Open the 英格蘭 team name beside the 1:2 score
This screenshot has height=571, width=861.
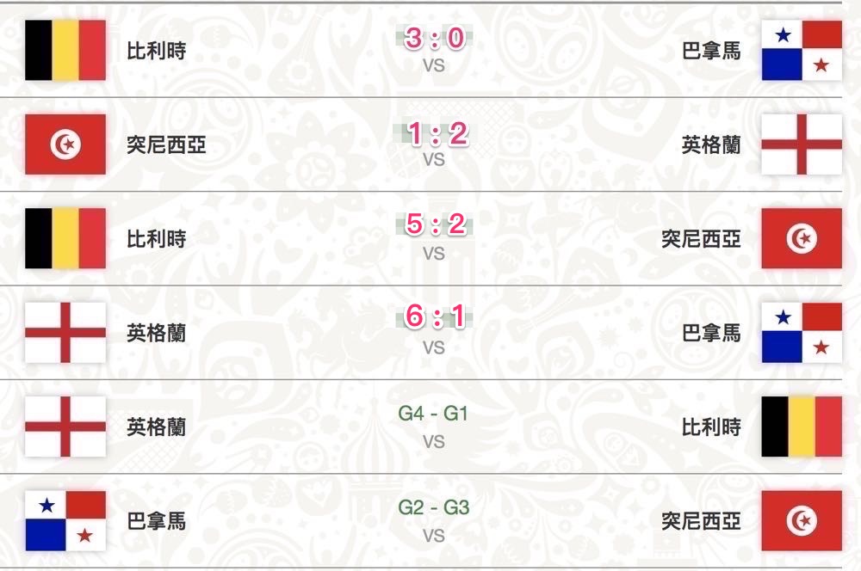[711, 144]
